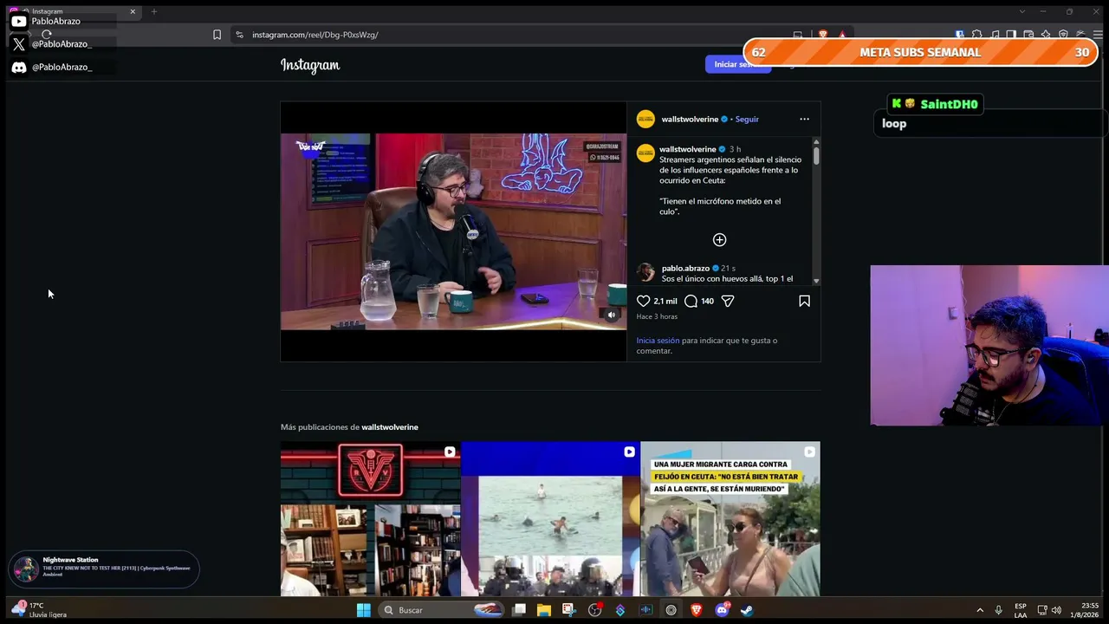Open the likes count '2,1 mil'
The image size is (1109, 624).
[x=665, y=301]
